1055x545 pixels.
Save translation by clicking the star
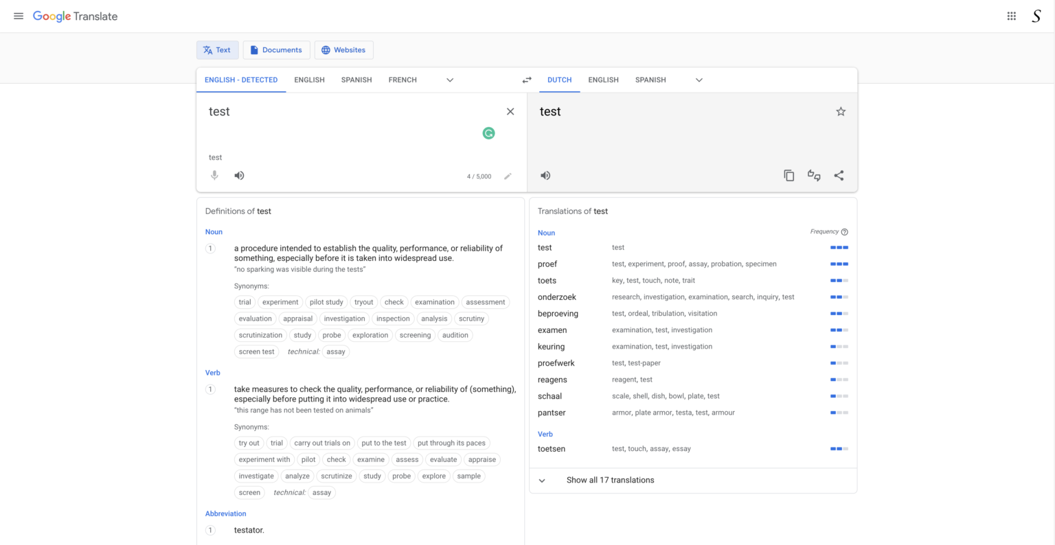[841, 111]
